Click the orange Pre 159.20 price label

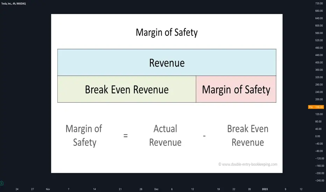(x=316, y=107)
